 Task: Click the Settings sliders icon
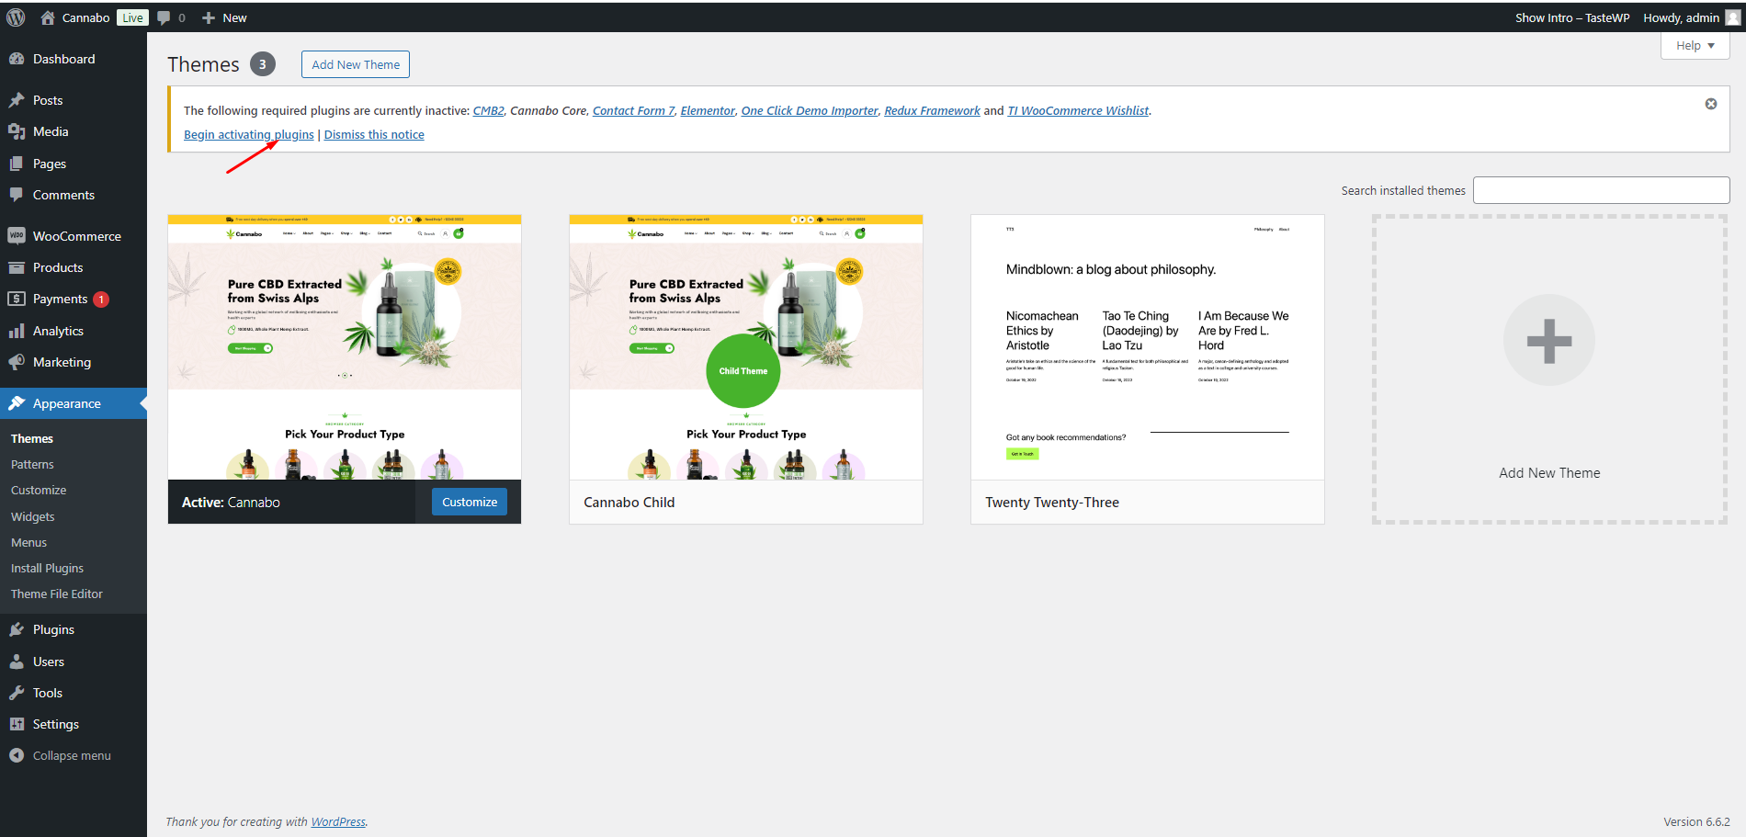[17, 724]
